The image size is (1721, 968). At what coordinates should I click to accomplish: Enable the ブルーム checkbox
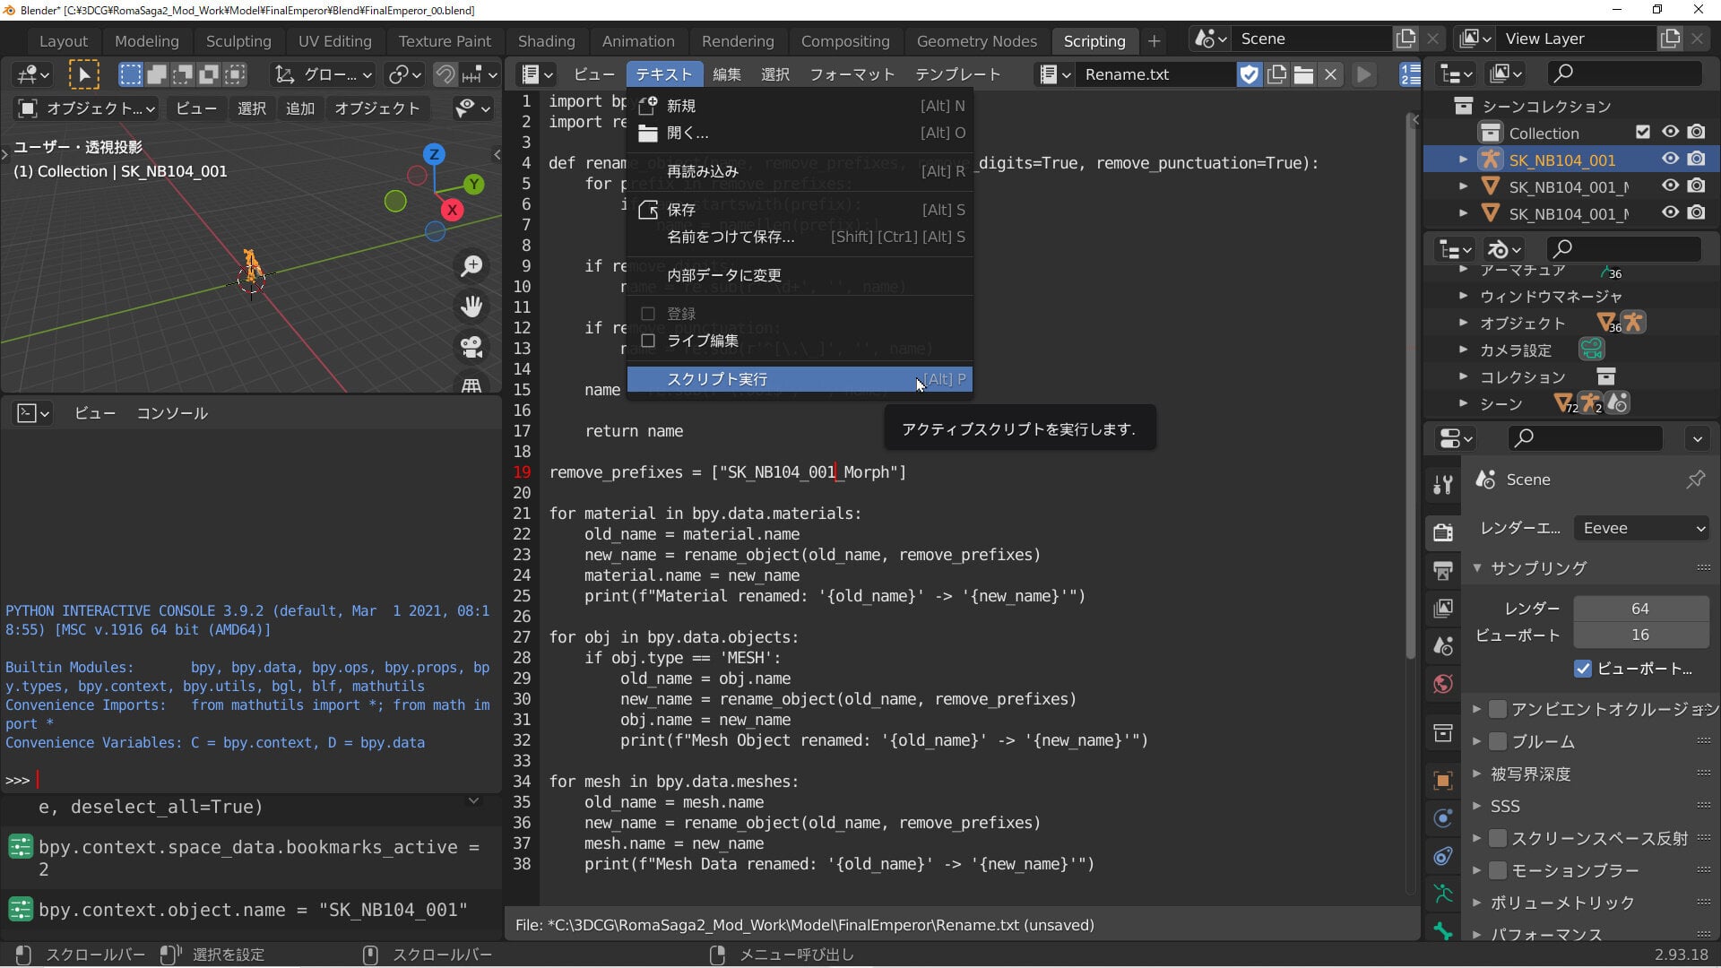tap(1497, 741)
